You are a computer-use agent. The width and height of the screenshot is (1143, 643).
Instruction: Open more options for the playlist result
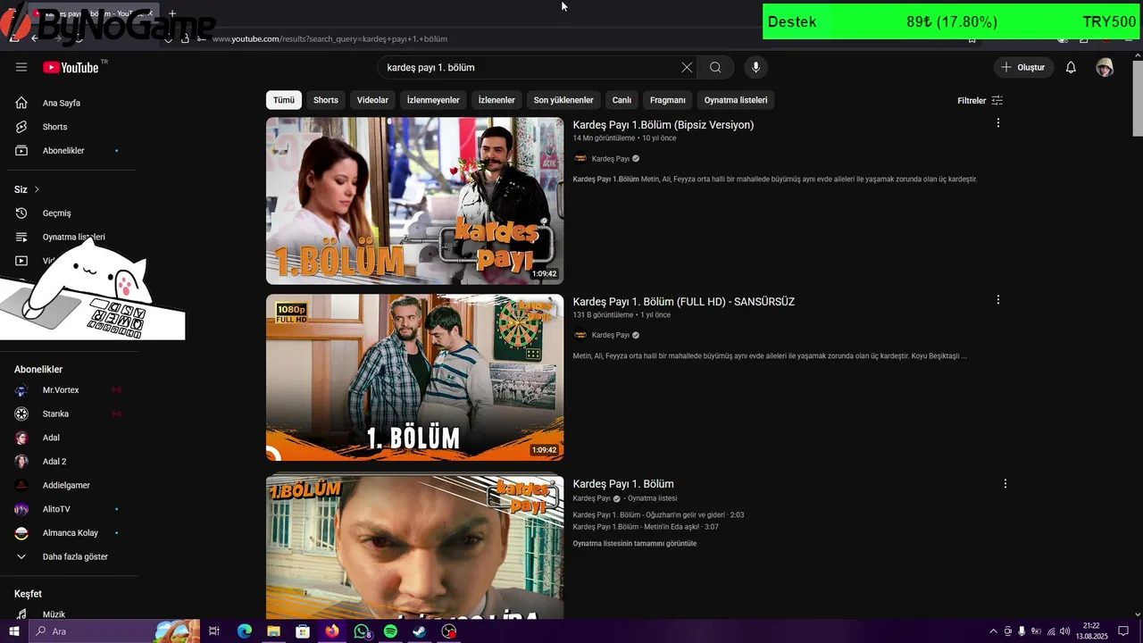[1005, 483]
